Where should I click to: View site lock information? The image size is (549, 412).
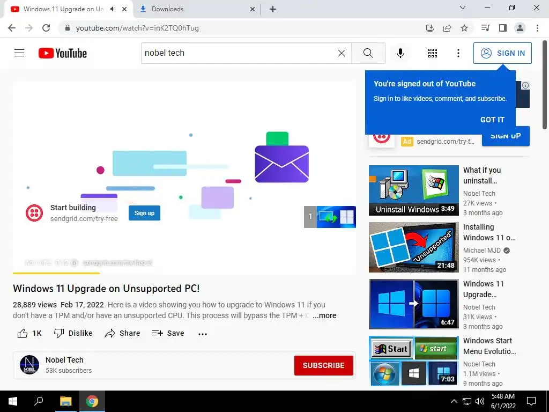pyautogui.click(x=68, y=28)
